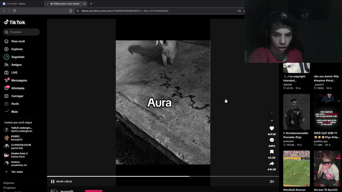This screenshot has height=192, width=342.
Task: Seek on the video progress bar
Action: click(163, 176)
